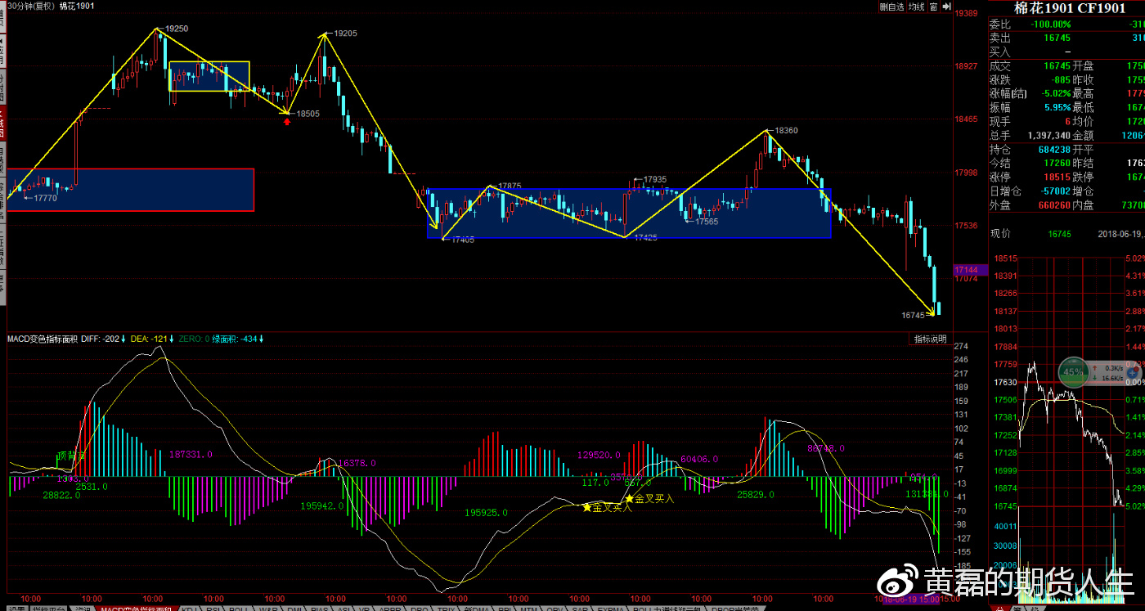Click the 17405 low price label
1145x611 pixels.
coord(462,240)
